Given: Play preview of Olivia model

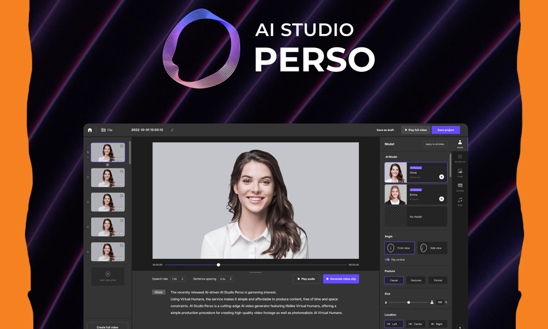Looking at the screenshot, I should point(441,177).
